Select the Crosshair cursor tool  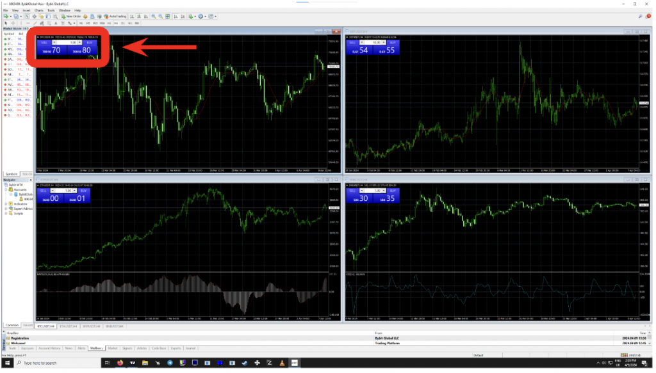click(13, 24)
